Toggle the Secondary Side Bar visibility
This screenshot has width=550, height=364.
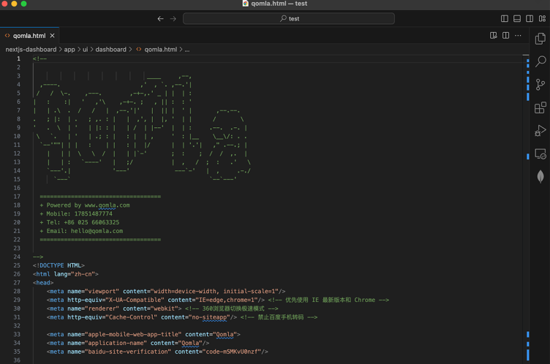click(x=530, y=18)
